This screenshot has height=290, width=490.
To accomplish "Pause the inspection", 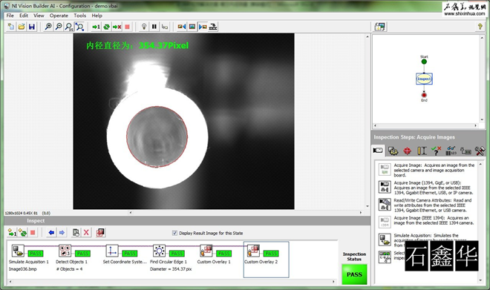I will click(154, 27).
